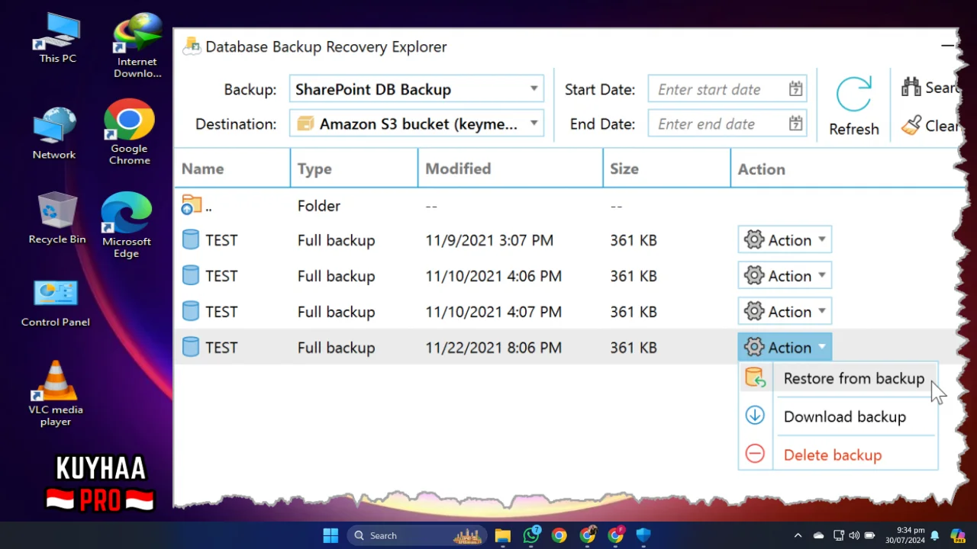Click the Refresh circular arrow icon
Viewport: 977px width, 549px height.
click(853, 95)
